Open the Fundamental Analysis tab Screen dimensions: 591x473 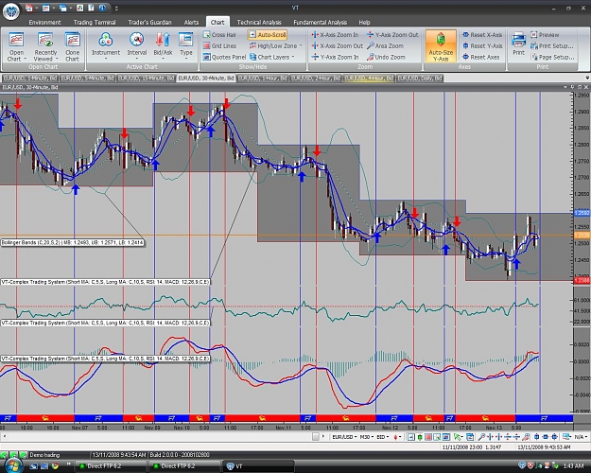(320, 23)
